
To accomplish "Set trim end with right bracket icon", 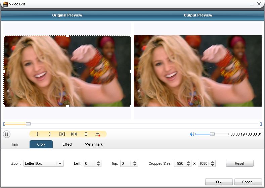I will point(49,134).
